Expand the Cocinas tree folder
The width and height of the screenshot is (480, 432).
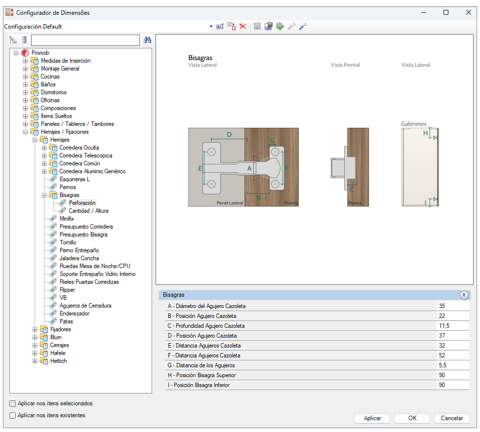coord(25,77)
